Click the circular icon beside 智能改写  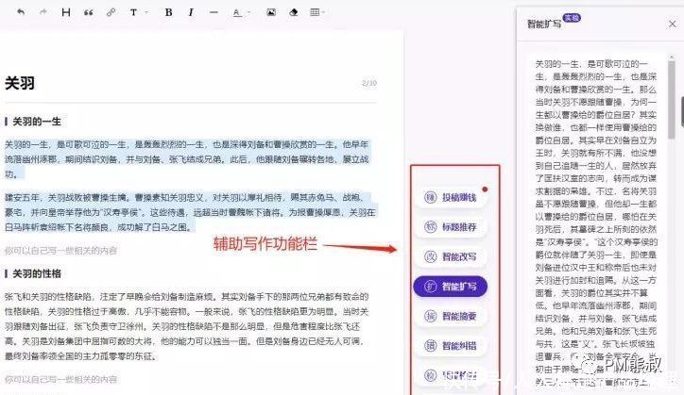(431, 256)
